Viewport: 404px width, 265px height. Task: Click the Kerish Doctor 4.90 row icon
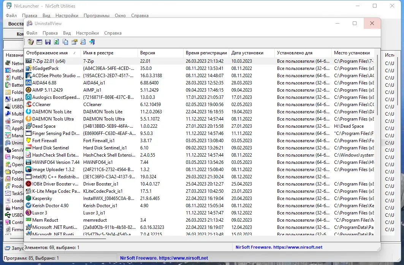point(29,205)
